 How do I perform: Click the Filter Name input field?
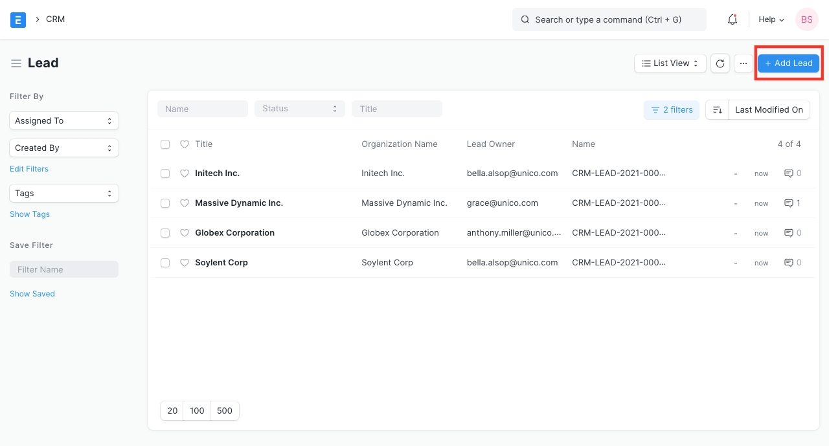64,269
